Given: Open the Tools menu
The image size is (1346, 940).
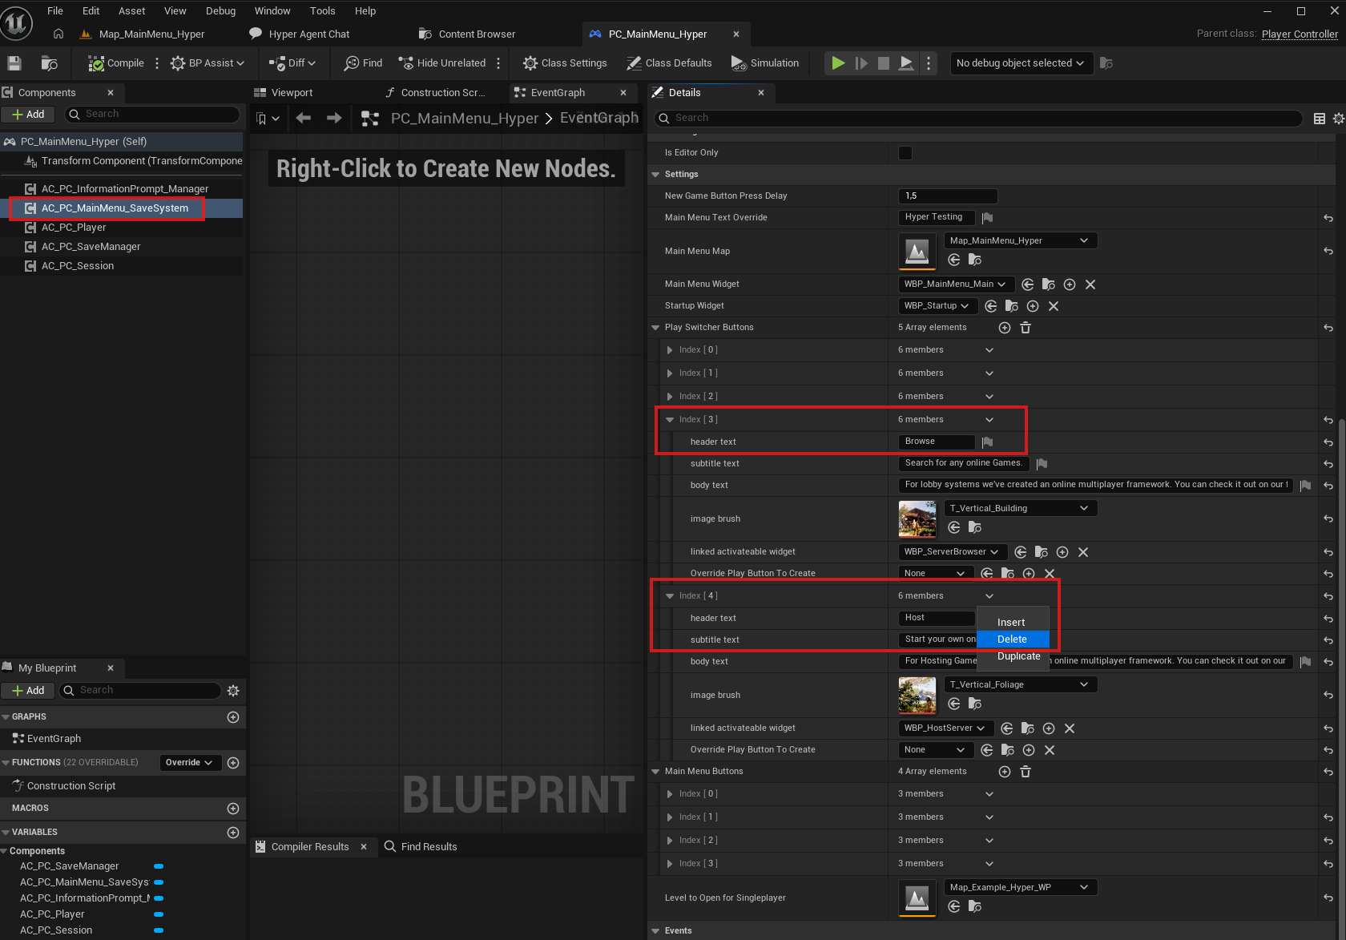Looking at the screenshot, I should [x=322, y=11].
